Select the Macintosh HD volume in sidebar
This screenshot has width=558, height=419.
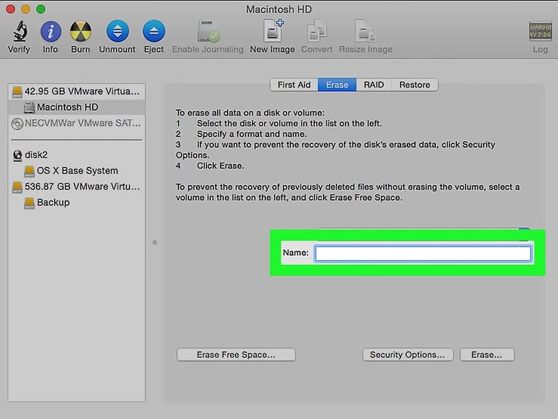click(76, 107)
